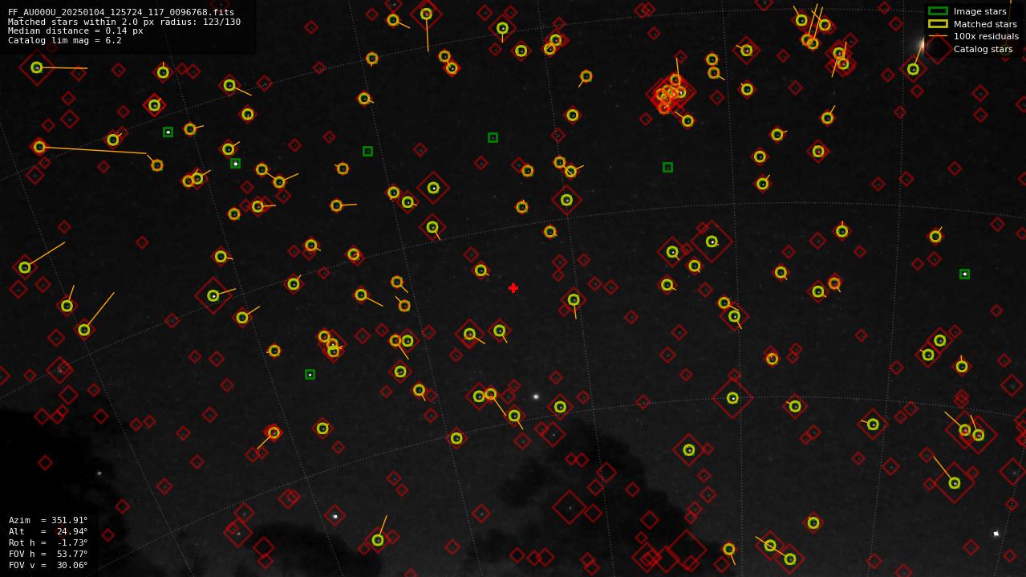Click the '100x residuals' legend label
The height and width of the screenshot is (577, 1026).
point(986,36)
